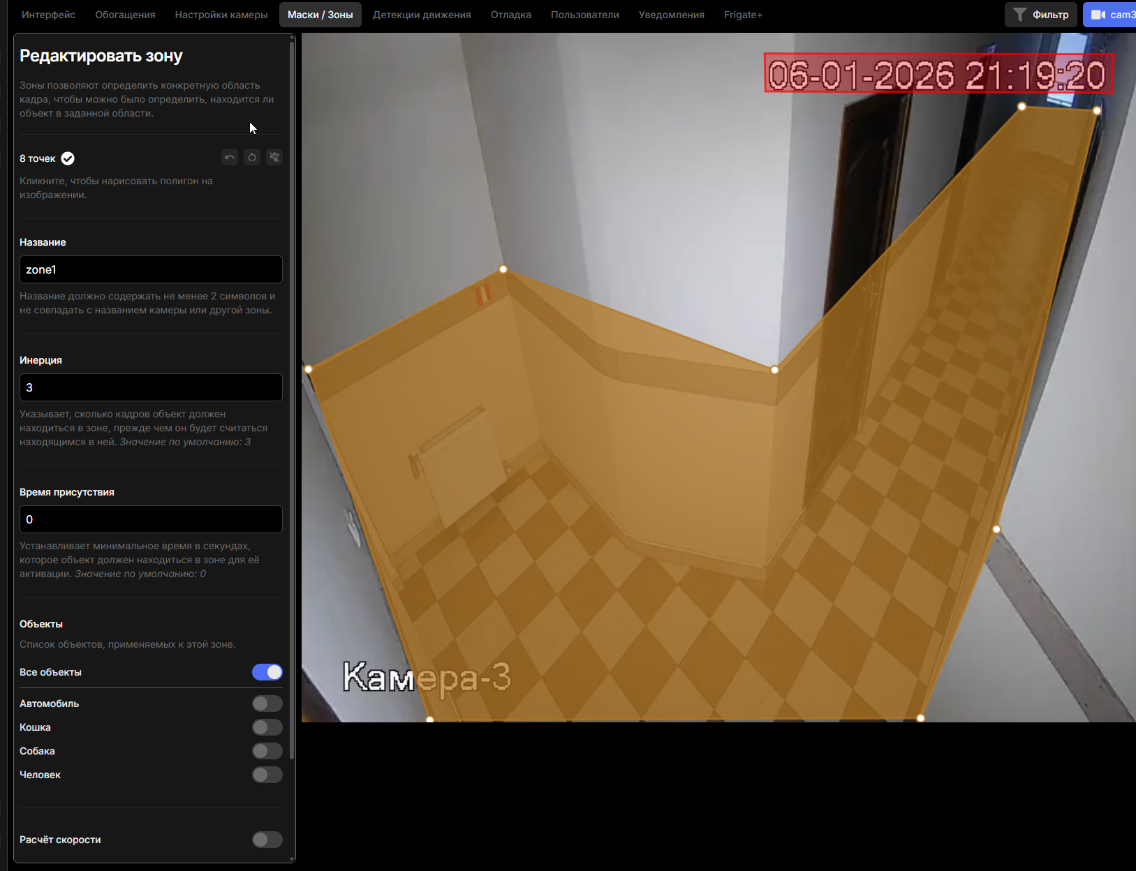
Task: Select the topmost-right polygon vertex under the timestamp's end
Action: pos(1097,111)
